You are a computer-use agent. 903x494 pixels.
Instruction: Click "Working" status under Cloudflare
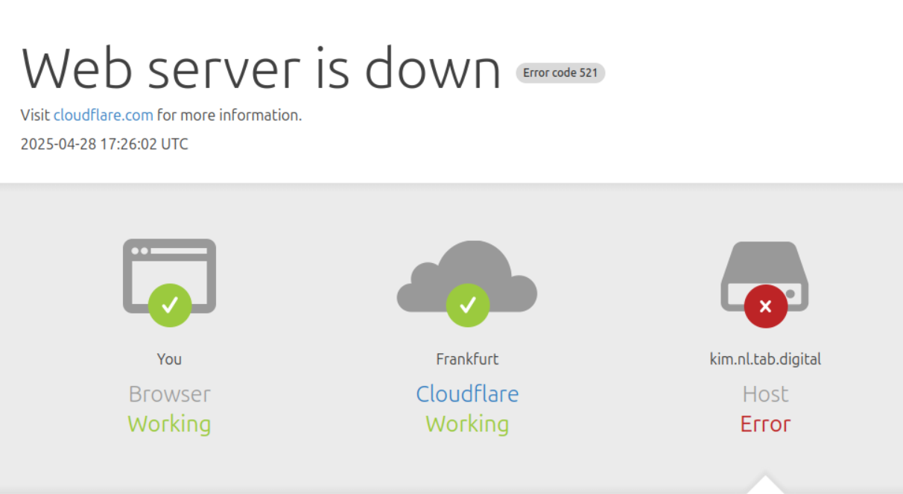467,424
